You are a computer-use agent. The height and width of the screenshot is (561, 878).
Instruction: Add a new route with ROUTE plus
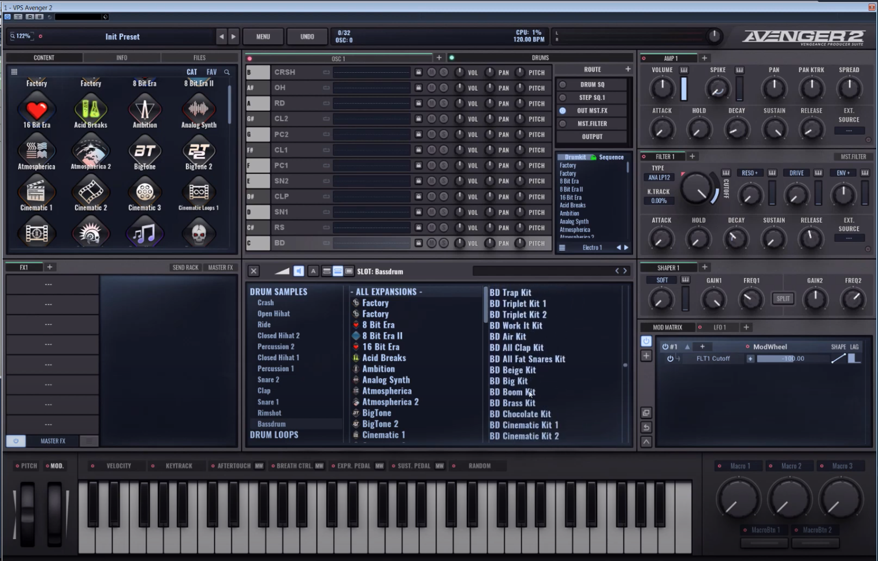click(628, 69)
